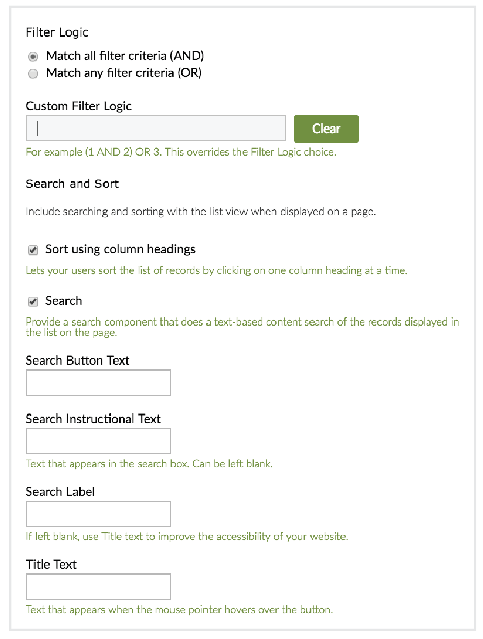483x639 pixels.
Task: Click the "Search Instructional Text" field heading
Action: click(x=93, y=419)
